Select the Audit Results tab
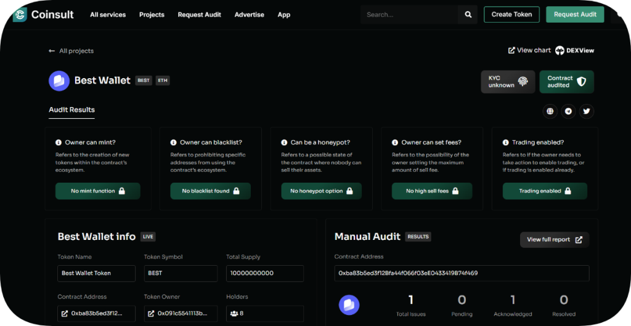631x326 pixels. (x=71, y=109)
